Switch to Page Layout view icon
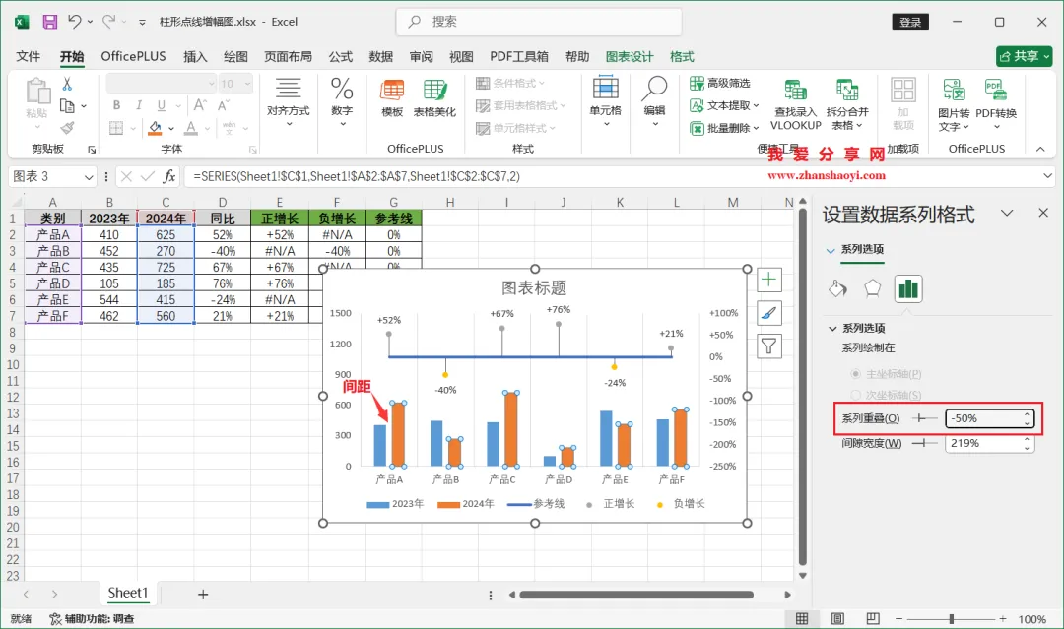The width and height of the screenshot is (1064, 629). click(838, 619)
